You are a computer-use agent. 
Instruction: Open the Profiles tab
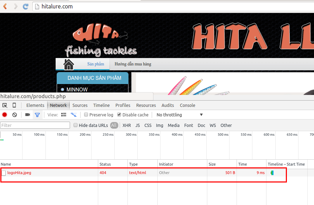123,105
